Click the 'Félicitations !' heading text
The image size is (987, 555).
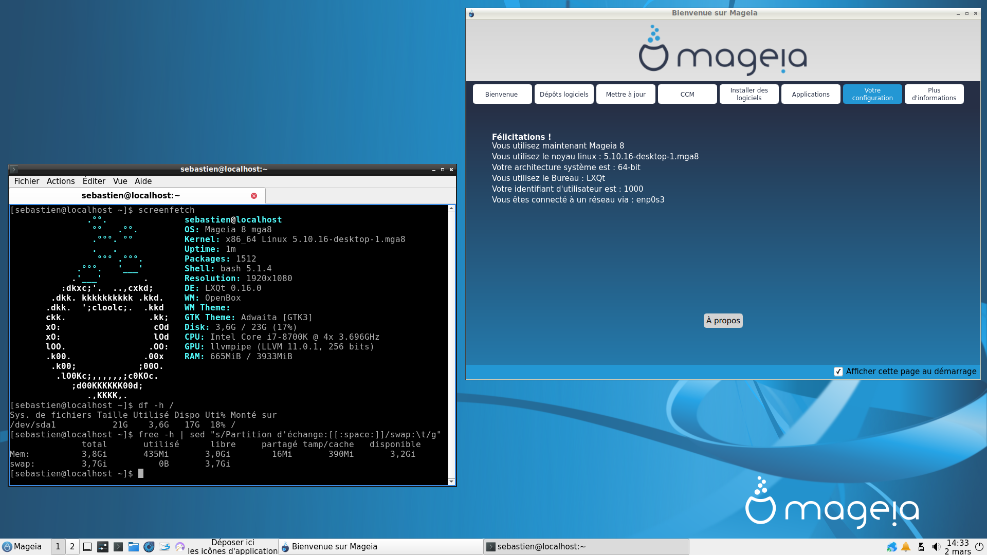pyautogui.click(x=521, y=137)
